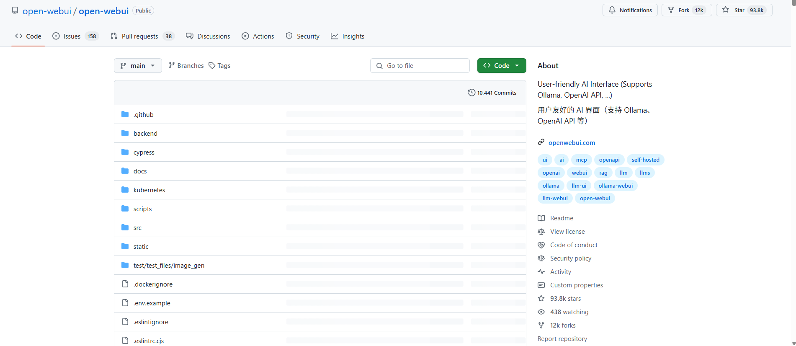Viewport: 796px width, 346px height.
Task: Click the .github folder icon
Action: click(125, 114)
